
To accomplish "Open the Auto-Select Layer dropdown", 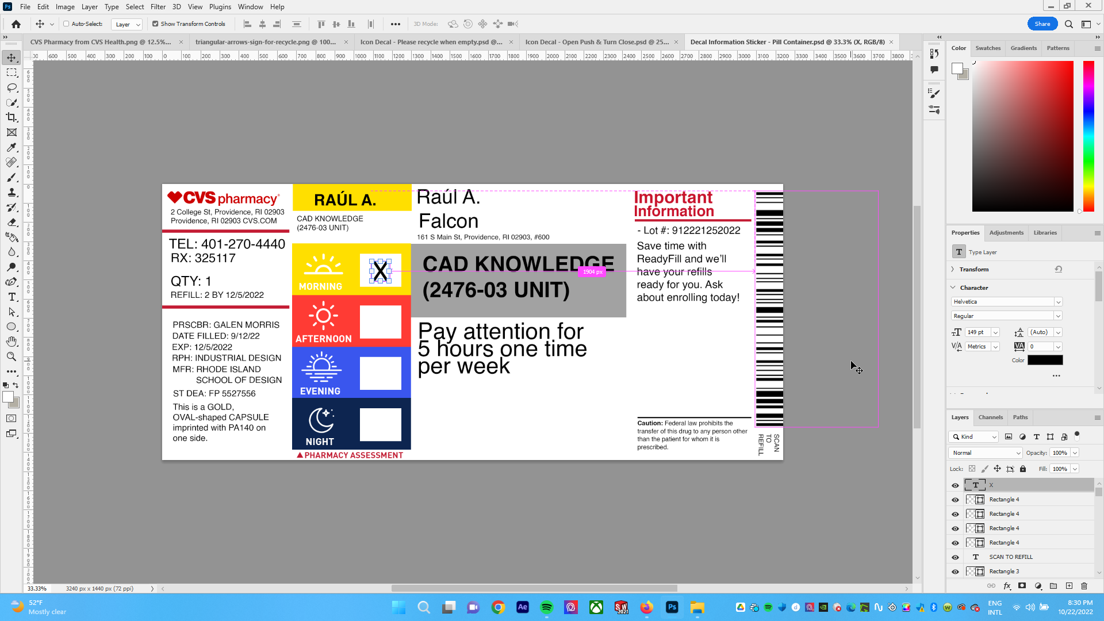I will (126, 24).
